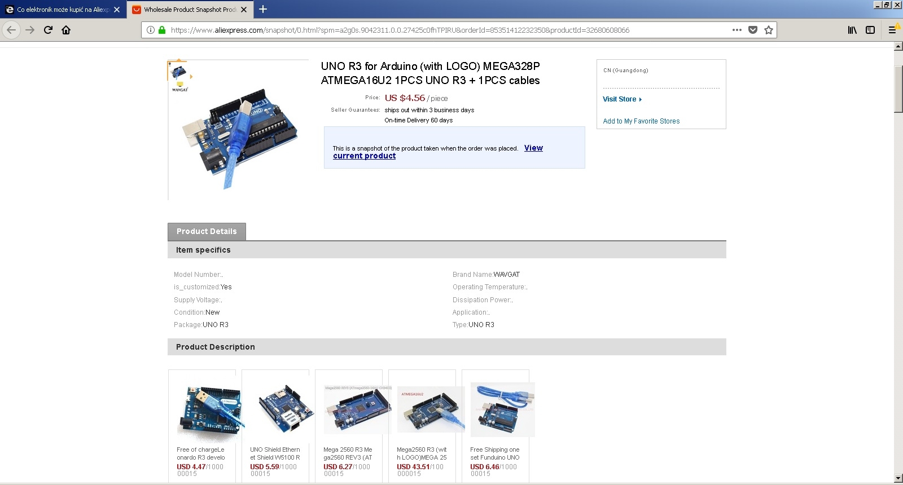Click the 'Condition:New' specification
This screenshot has height=485, width=903.
[196, 312]
